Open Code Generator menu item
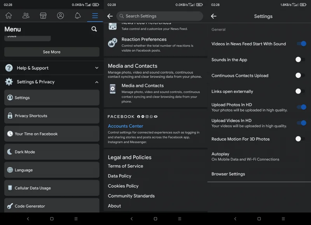Screen dimensions: 311x225 [x=52, y=205]
